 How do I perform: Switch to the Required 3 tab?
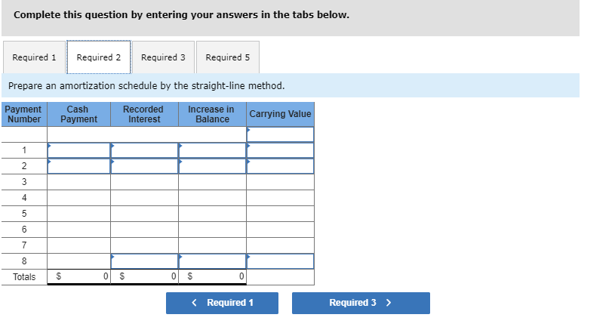(163, 57)
